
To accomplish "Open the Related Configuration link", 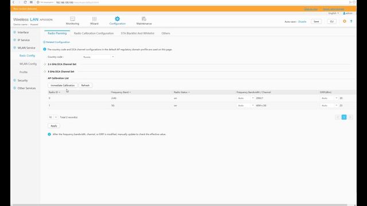I will [58, 42].
